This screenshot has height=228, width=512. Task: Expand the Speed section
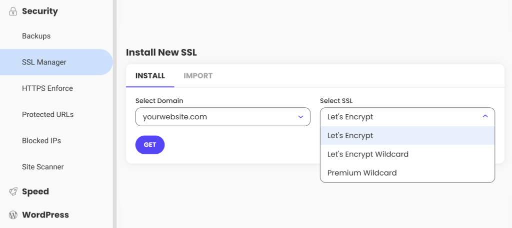click(35, 192)
